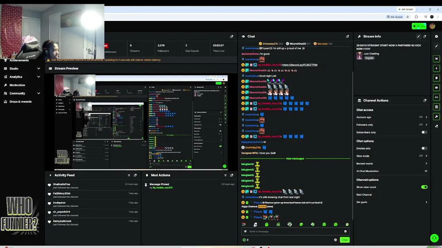
Task: Open the Drops & rewards gift icon
Action: 6,102
